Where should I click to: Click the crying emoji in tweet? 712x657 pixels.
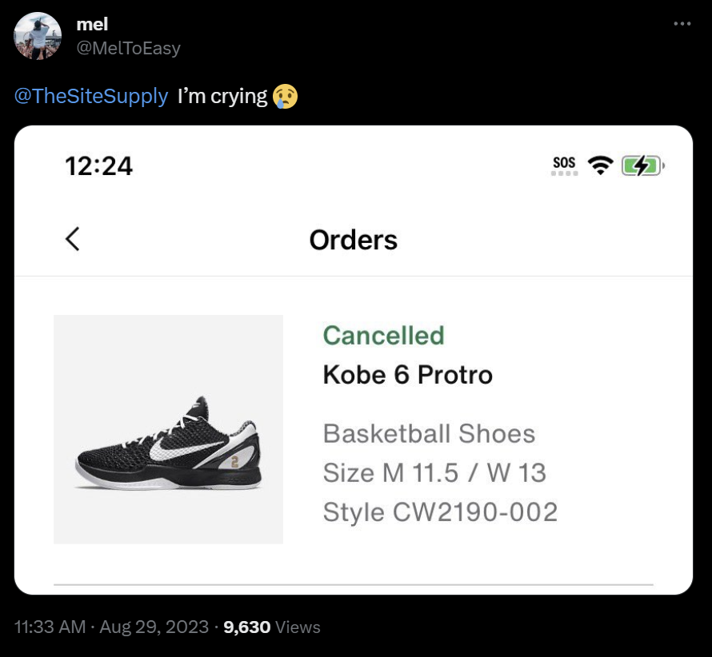click(x=284, y=97)
